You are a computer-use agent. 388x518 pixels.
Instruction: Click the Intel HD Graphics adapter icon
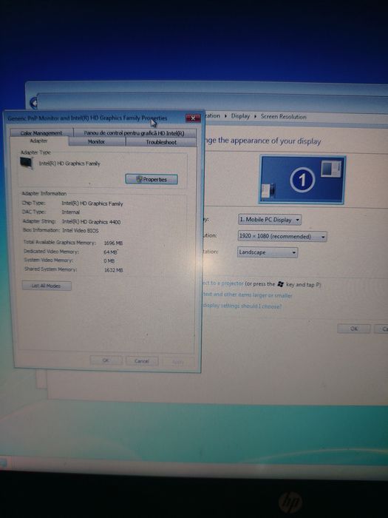pos(27,163)
